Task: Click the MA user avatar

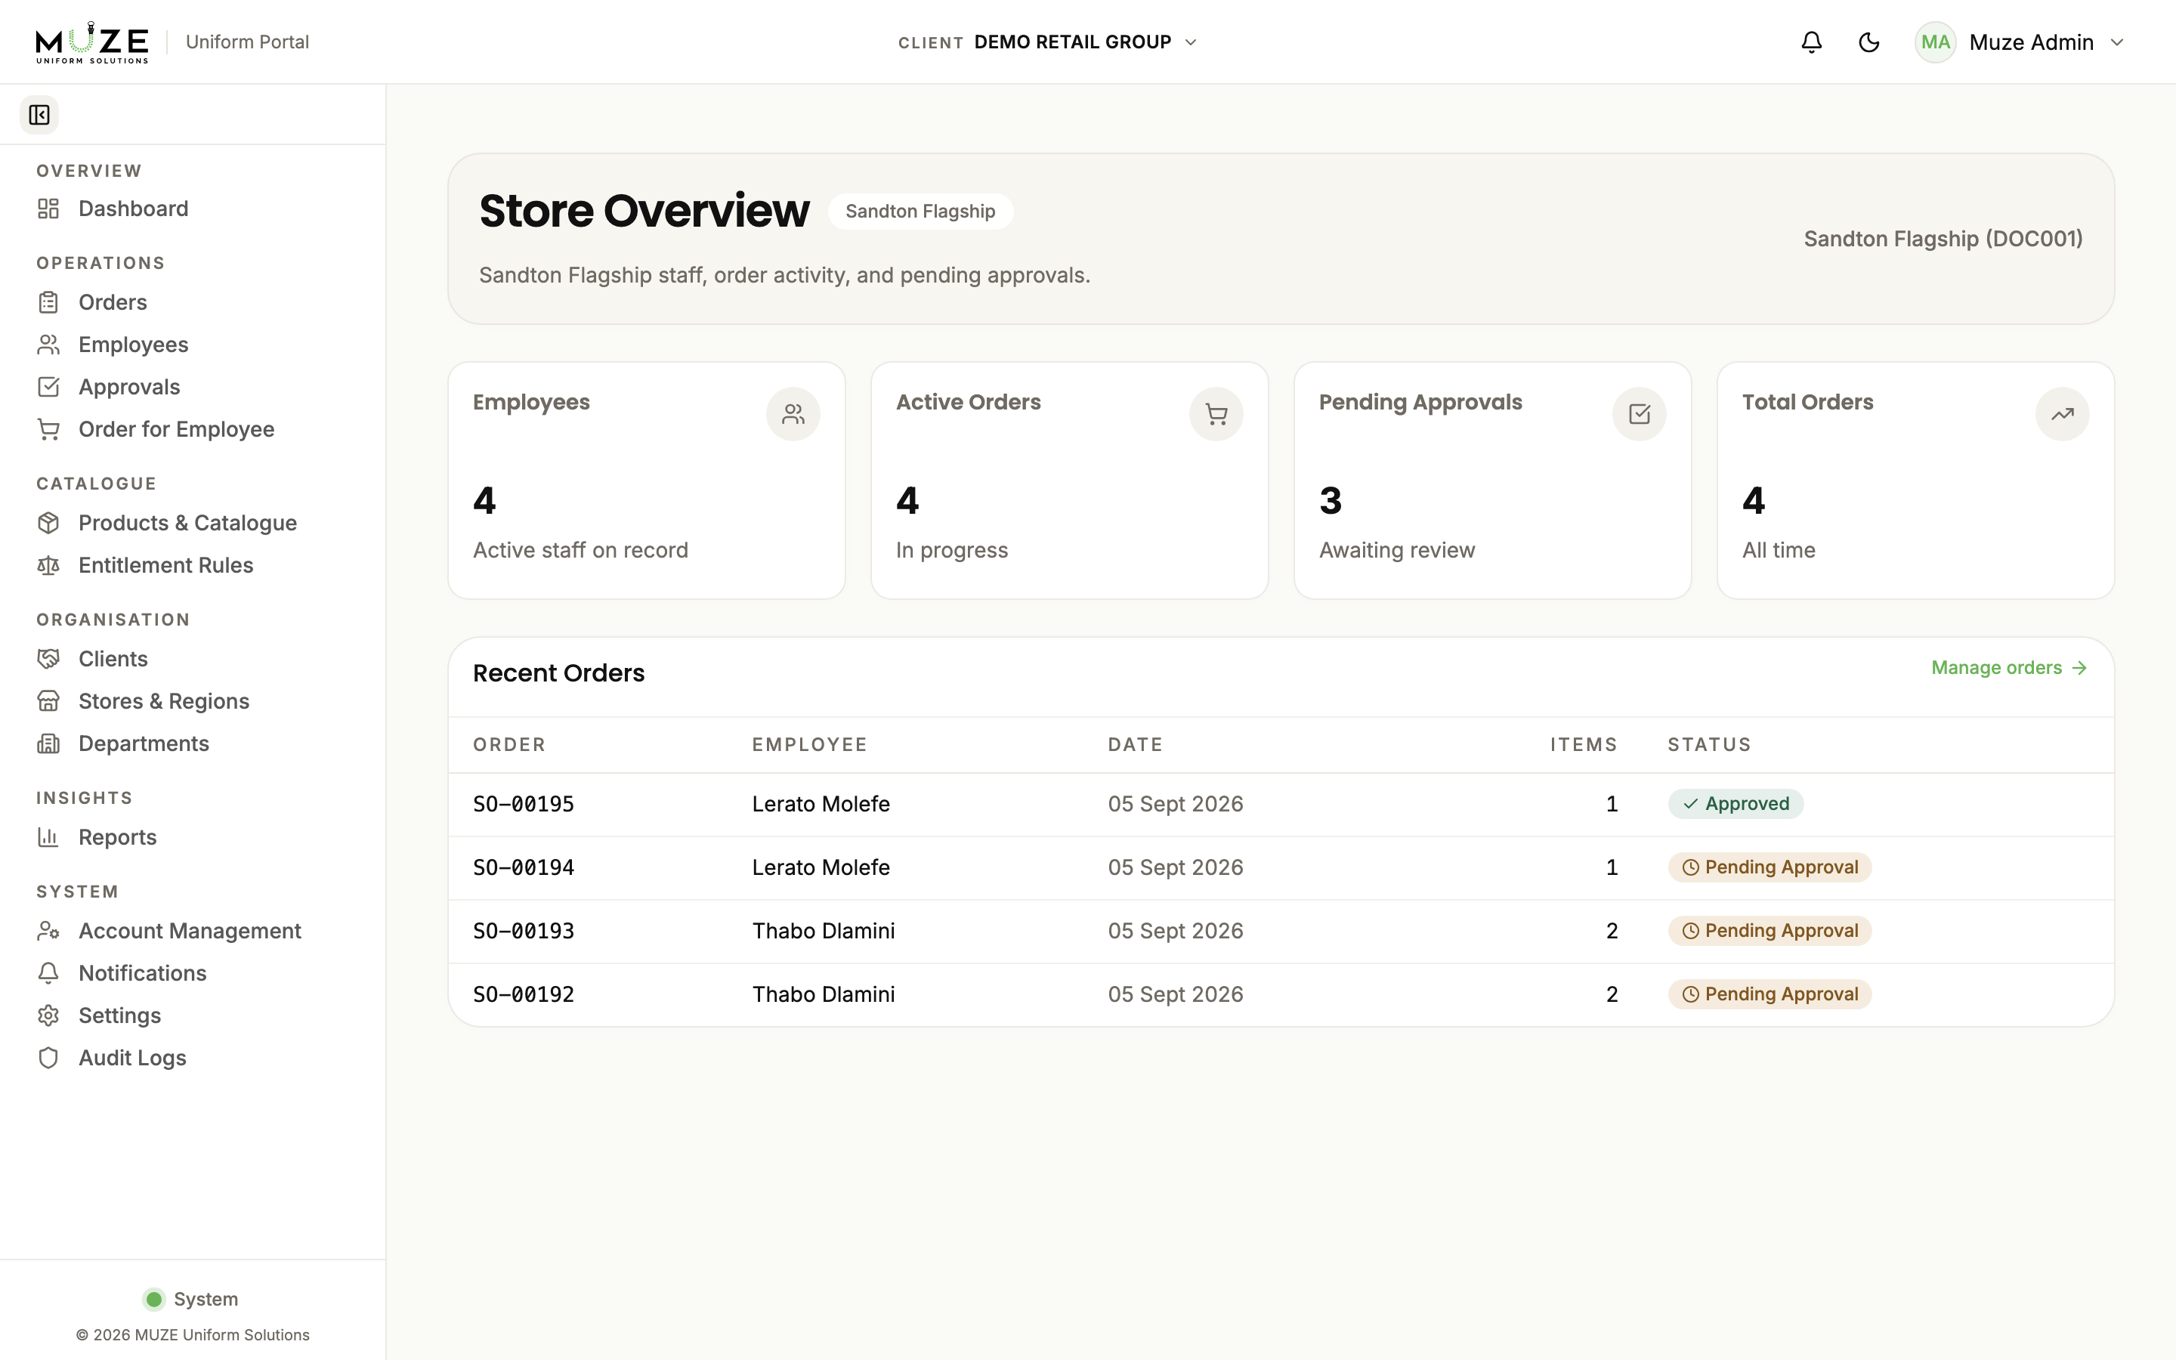Action: point(1935,42)
